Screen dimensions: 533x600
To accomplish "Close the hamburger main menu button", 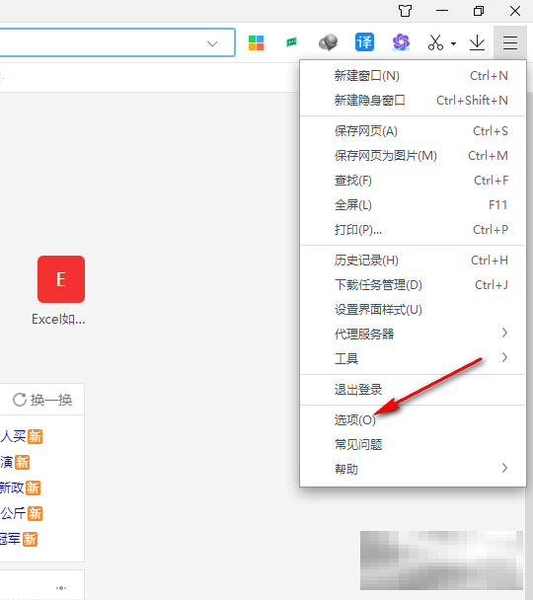I will click(x=510, y=42).
